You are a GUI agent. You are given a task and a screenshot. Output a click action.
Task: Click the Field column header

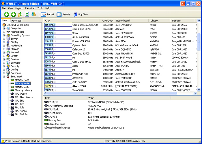tap(65, 98)
